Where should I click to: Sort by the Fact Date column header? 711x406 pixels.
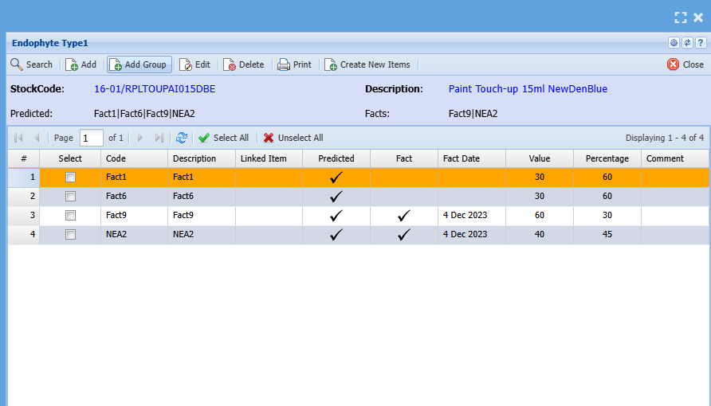(471, 158)
